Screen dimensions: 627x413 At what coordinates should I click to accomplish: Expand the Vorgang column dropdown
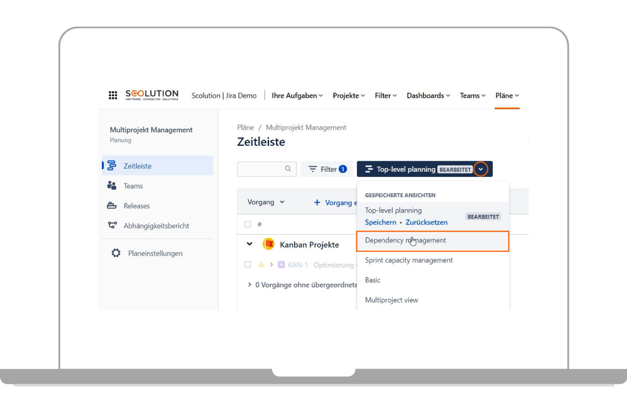pyautogui.click(x=282, y=202)
